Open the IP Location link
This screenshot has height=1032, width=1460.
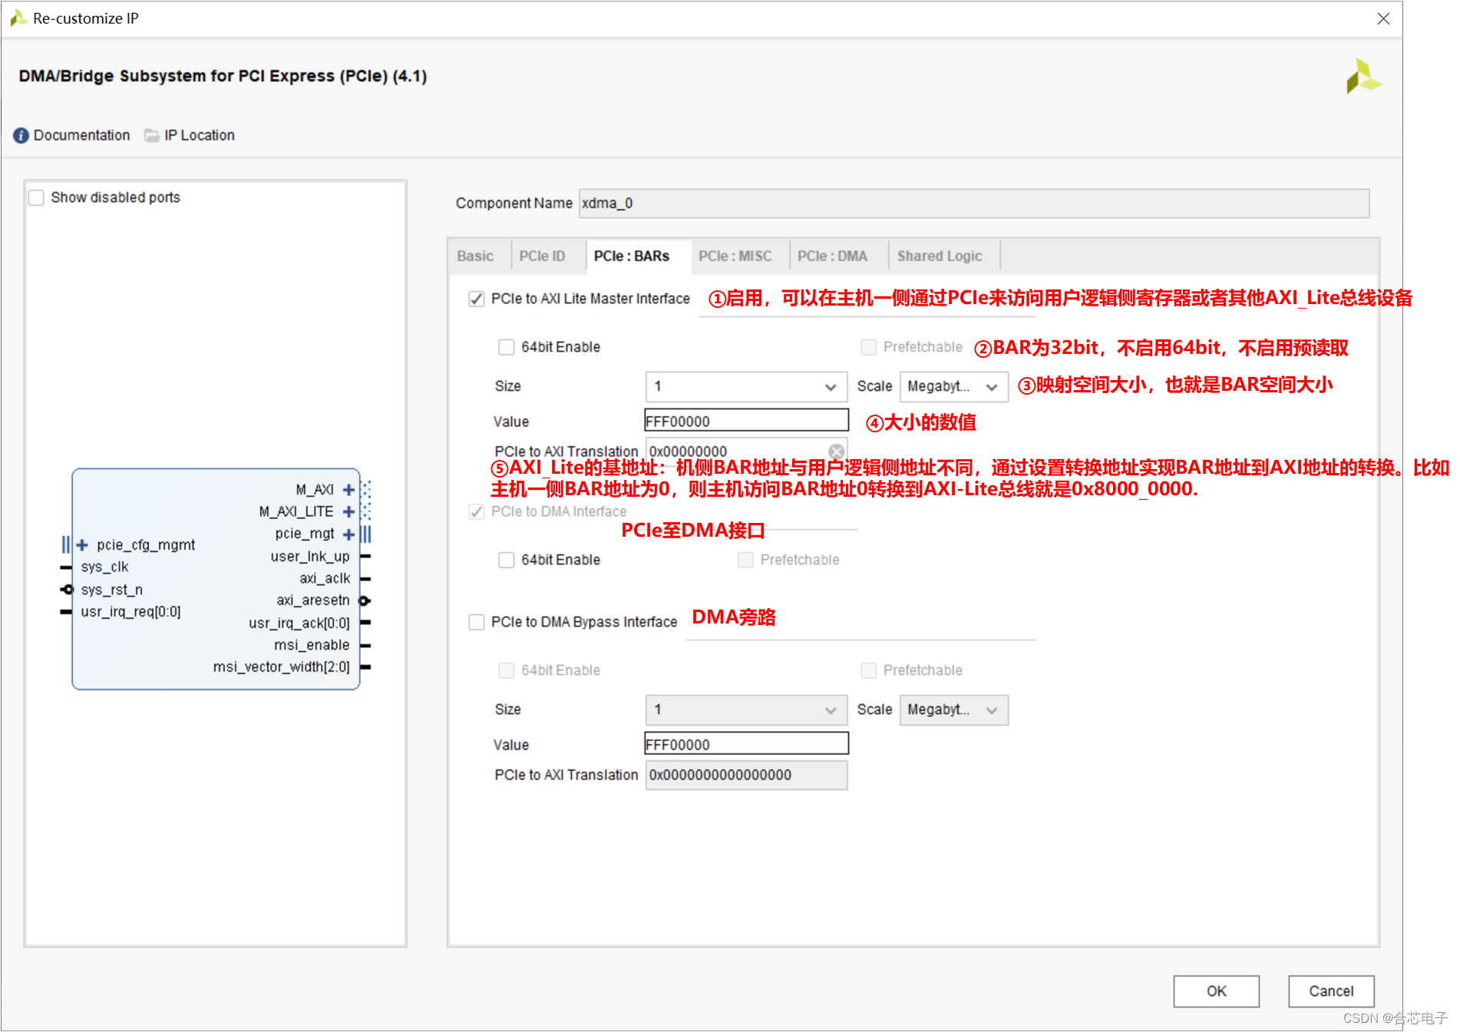click(200, 135)
